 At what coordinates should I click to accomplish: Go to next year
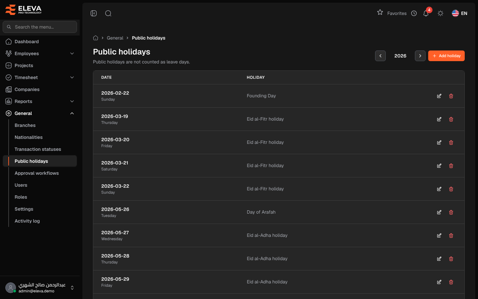[x=420, y=56]
